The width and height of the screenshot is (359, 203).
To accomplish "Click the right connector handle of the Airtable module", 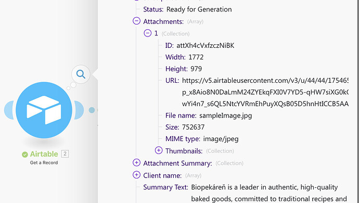I will click(x=79, y=110).
